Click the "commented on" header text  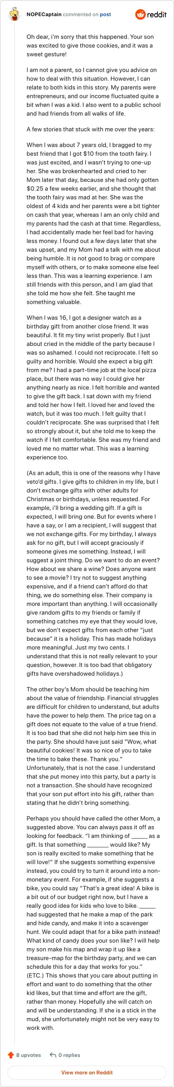pyautogui.click(x=80, y=14)
